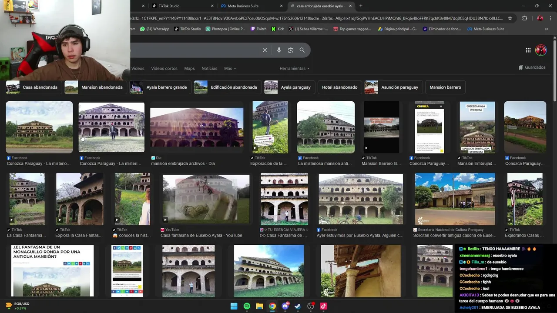Clear the search box with the X icon
The width and height of the screenshot is (557, 313).
(x=265, y=50)
